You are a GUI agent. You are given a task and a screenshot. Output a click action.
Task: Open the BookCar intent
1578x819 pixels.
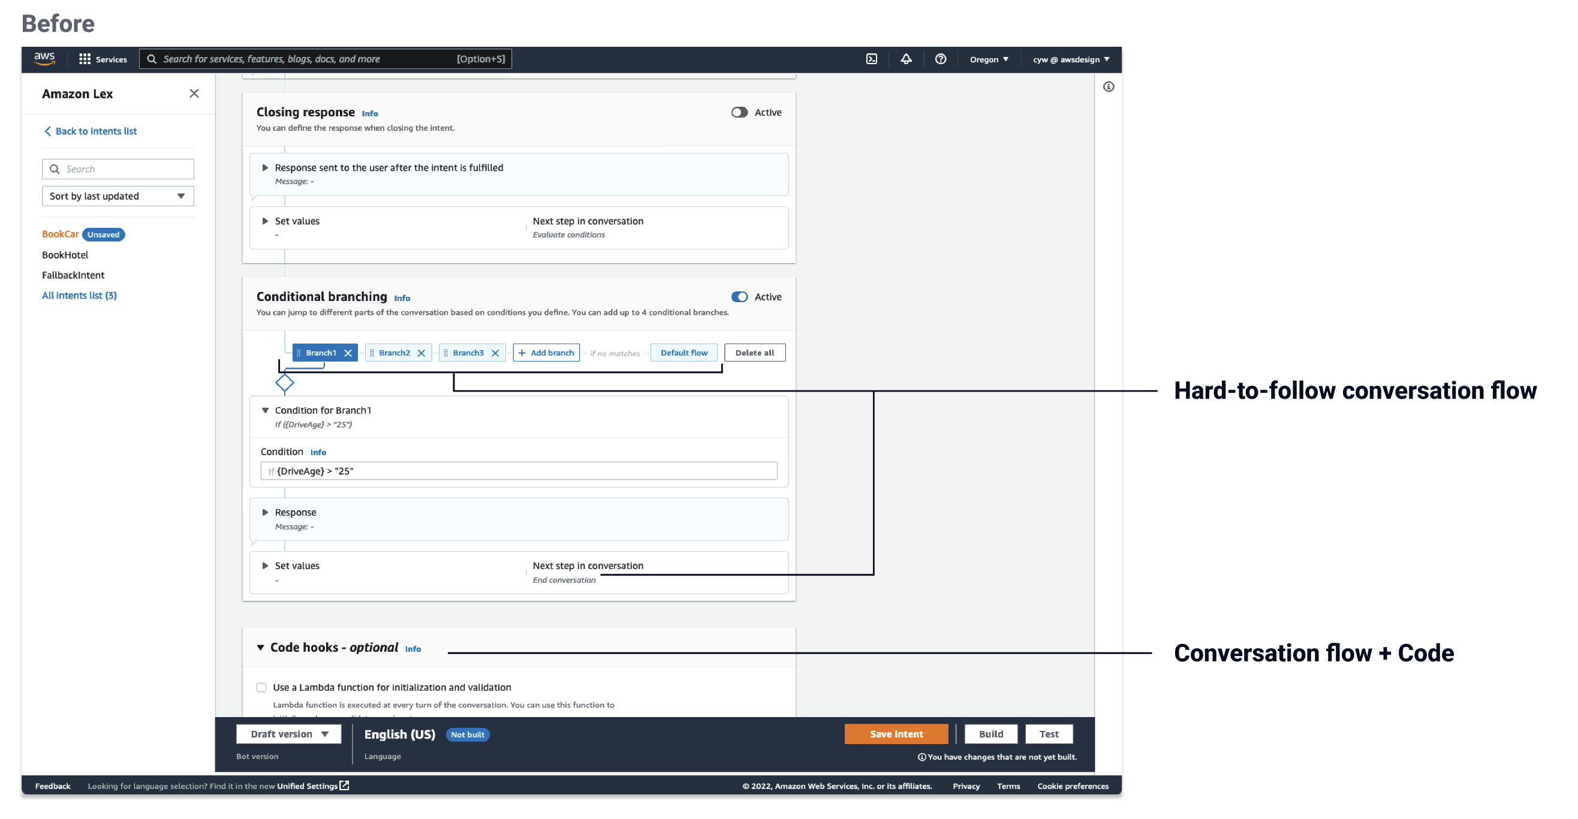[x=60, y=234]
